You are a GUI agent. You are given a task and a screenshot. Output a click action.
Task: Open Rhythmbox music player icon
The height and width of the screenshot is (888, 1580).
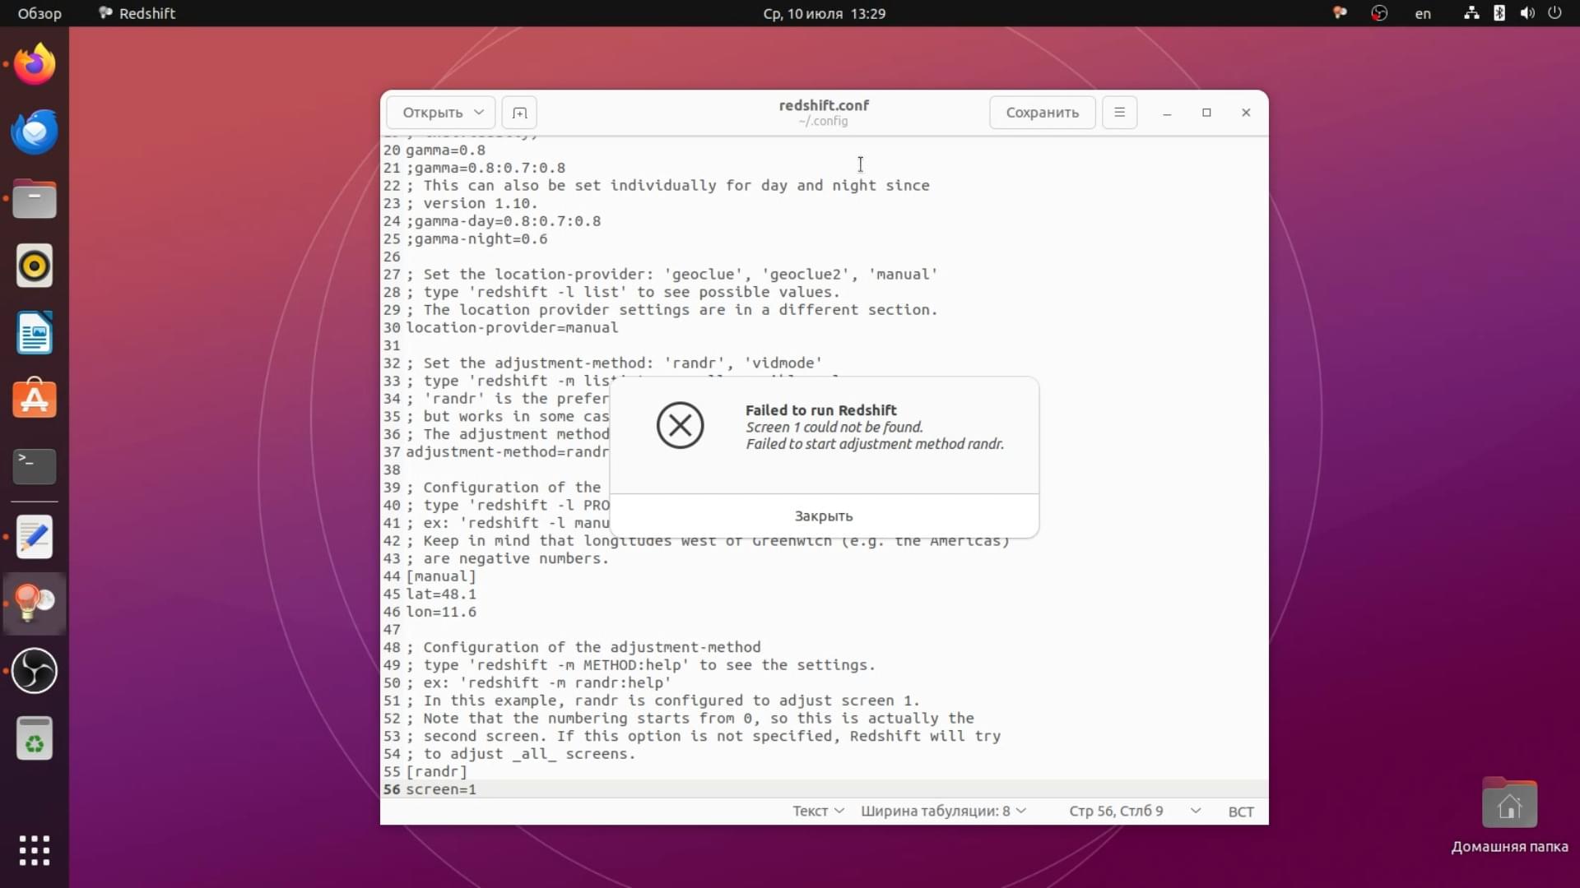point(35,266)
